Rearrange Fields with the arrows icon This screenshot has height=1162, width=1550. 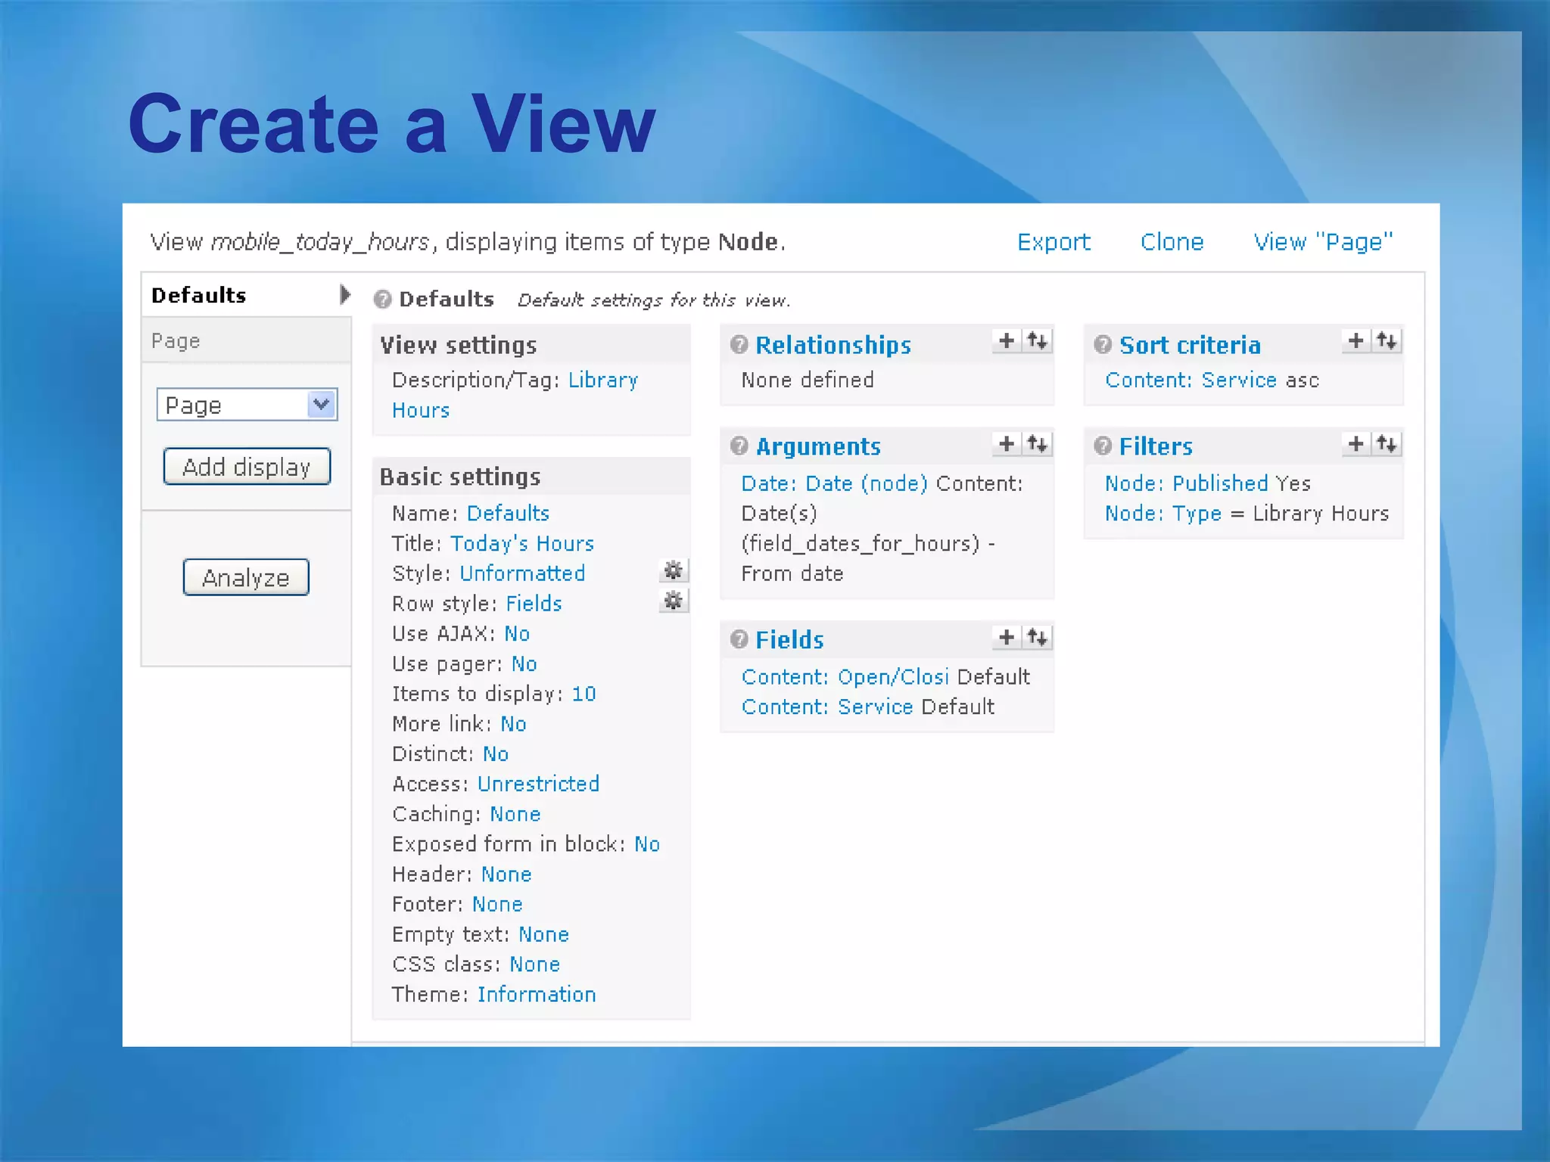1038,638
